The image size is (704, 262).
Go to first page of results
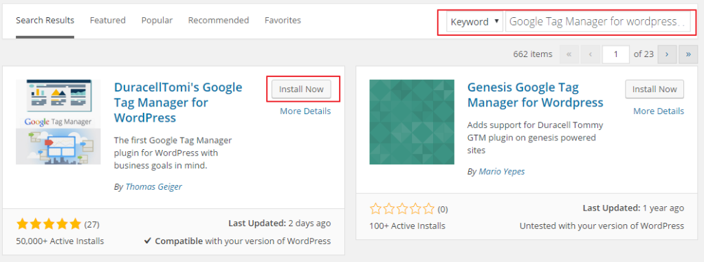tap(569, 54)
